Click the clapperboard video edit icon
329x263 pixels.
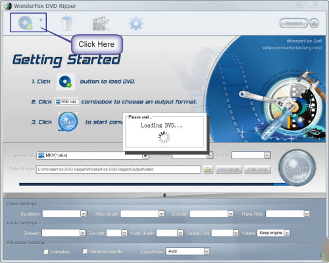pos(101,23)
